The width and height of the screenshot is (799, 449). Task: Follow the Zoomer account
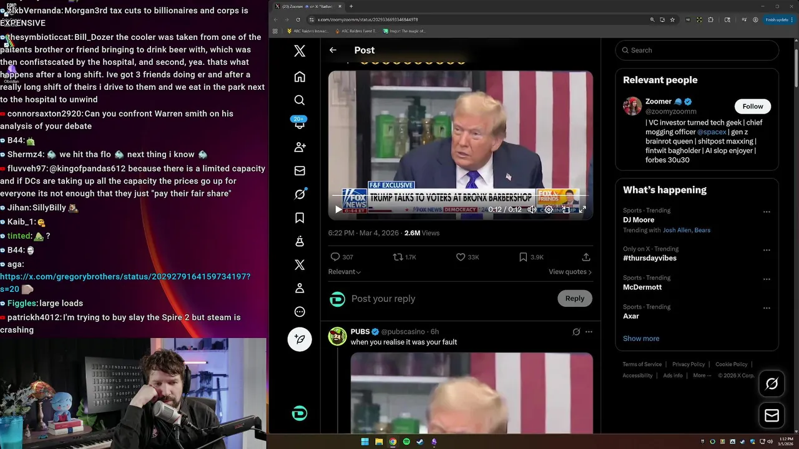[x=752, y=106]
